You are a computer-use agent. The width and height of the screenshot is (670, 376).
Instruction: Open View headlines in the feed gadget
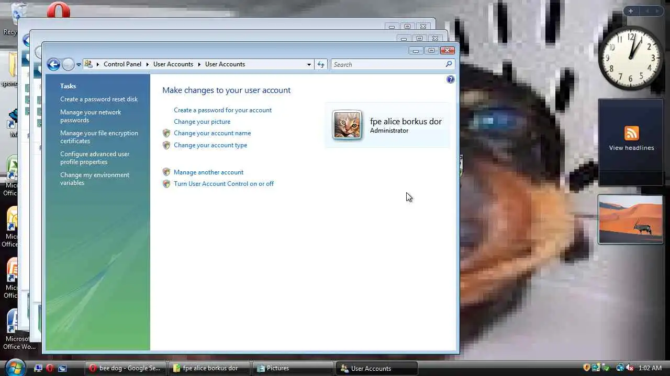tap(631, 148)
